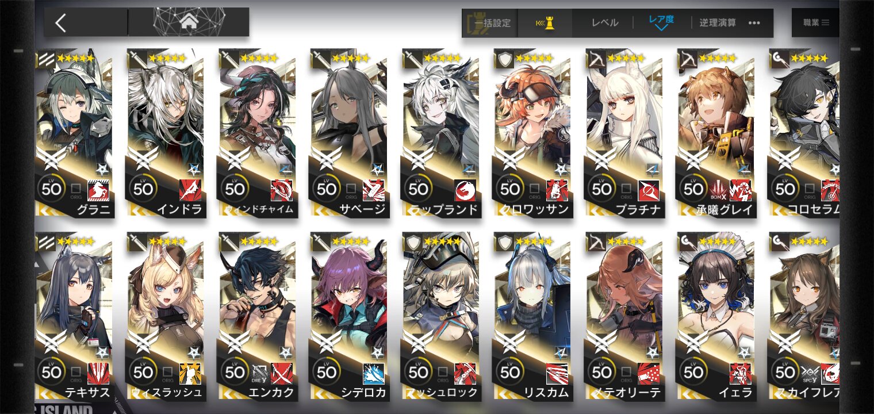Click エンカク's level 50 progress ring
The height and width of the screenshot is (414, 874).
(235, 372)
